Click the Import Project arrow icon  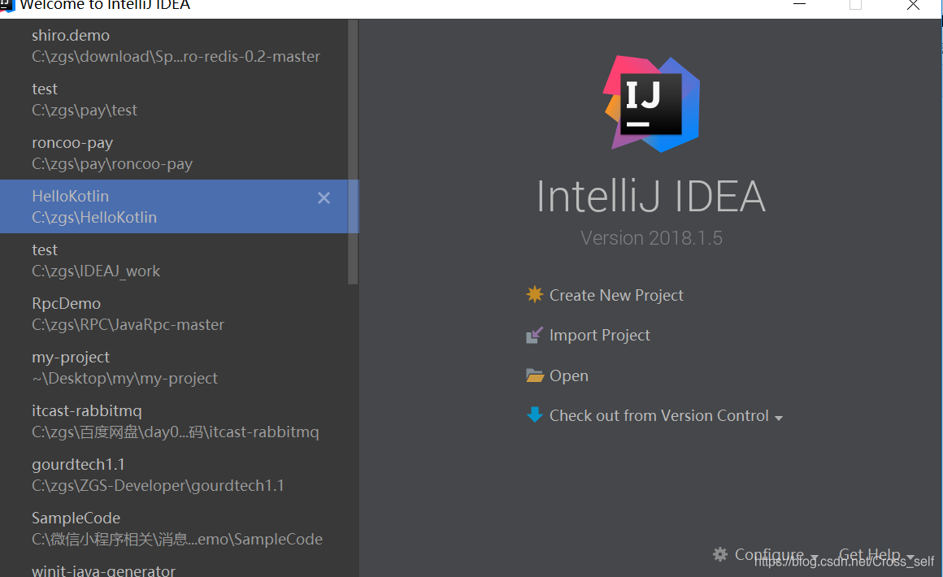pos(535,335)
